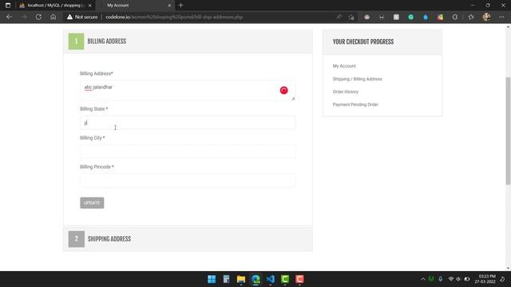Open a new browser tab
Screen dimensions: 511x287
[x=181, y=6]
